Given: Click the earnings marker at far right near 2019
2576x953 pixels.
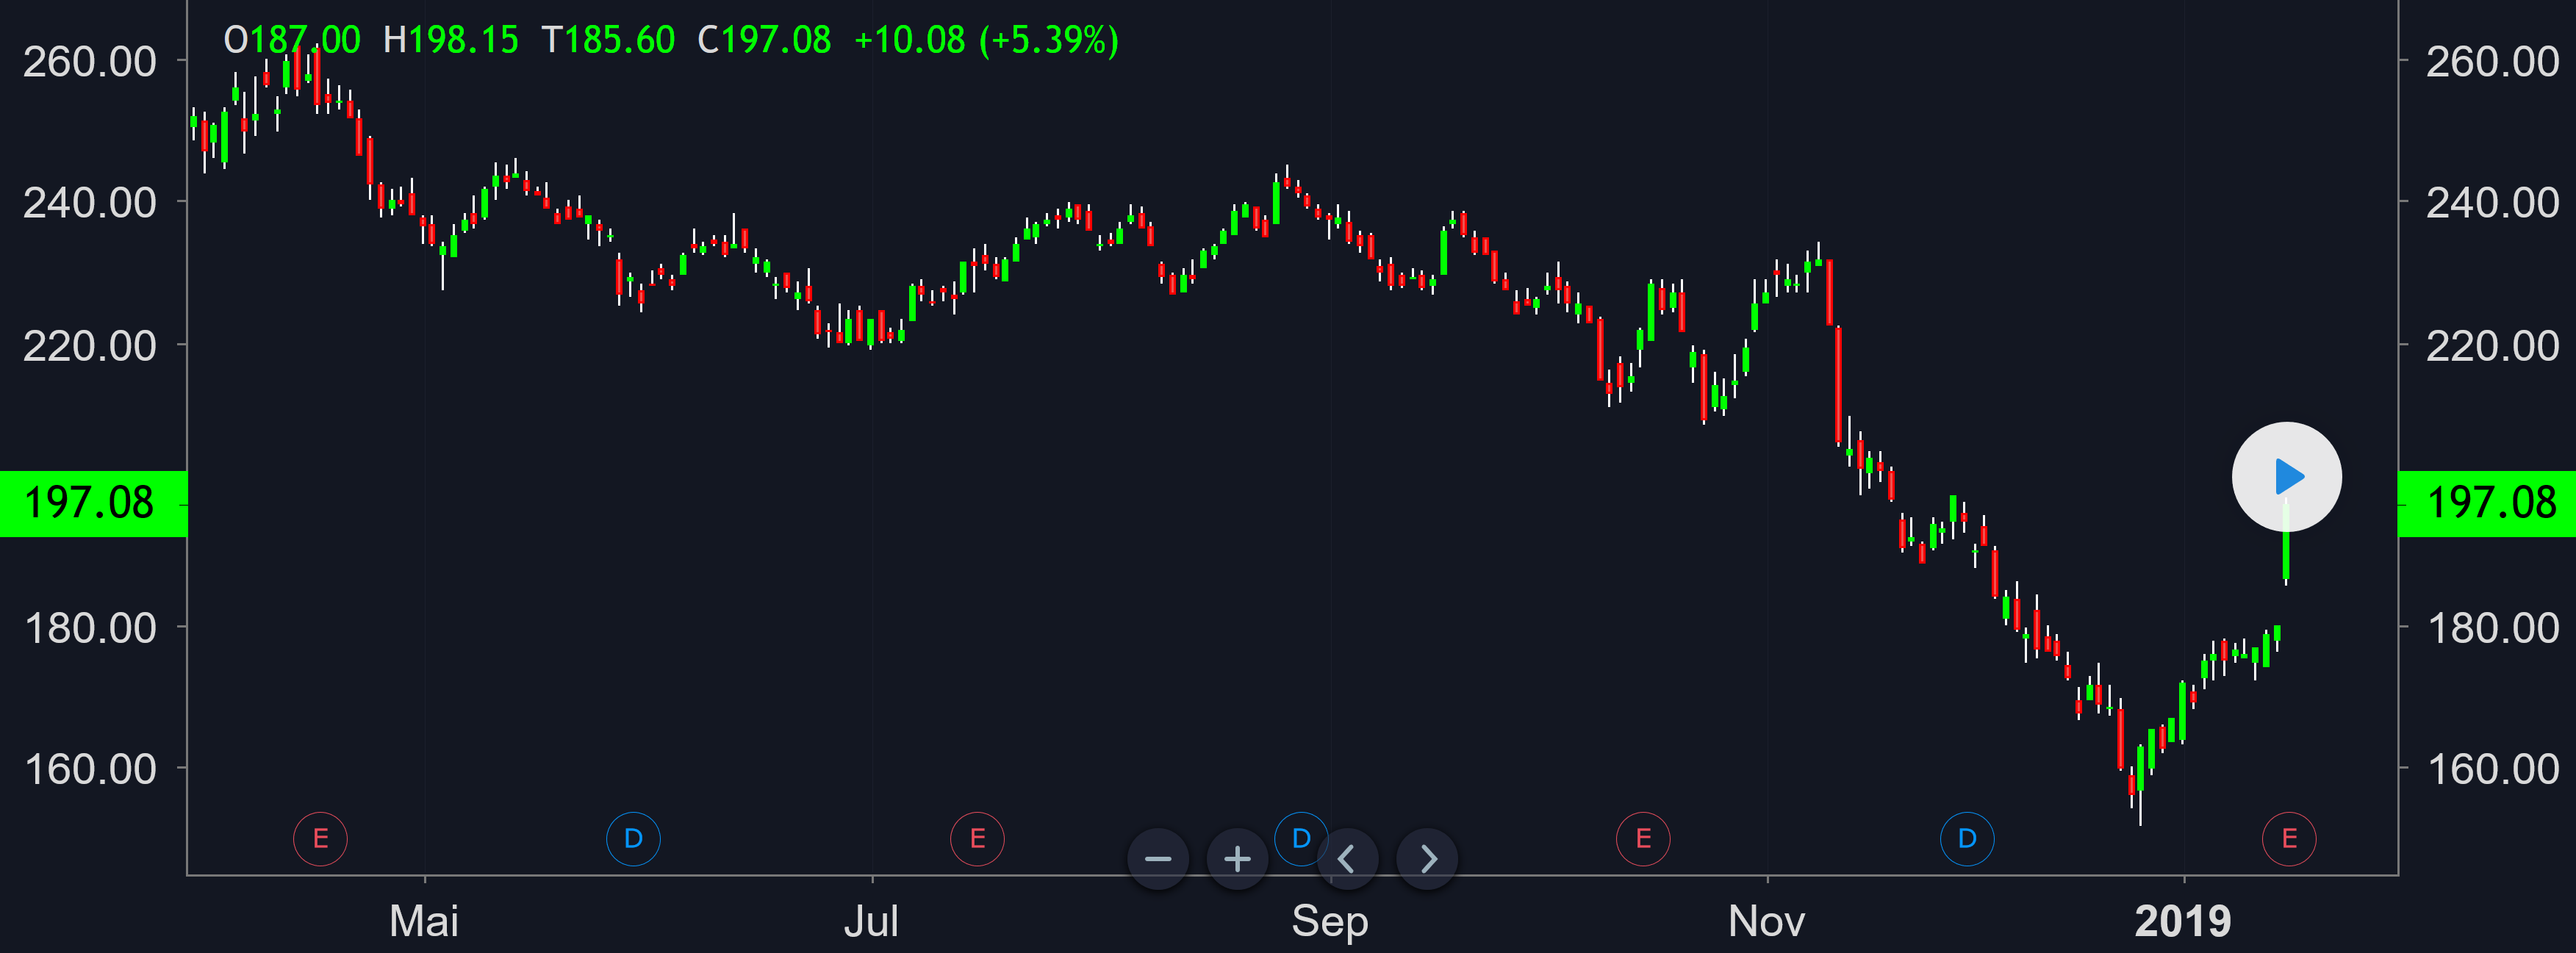Looking at the screenshot, I should [2290, 839].
